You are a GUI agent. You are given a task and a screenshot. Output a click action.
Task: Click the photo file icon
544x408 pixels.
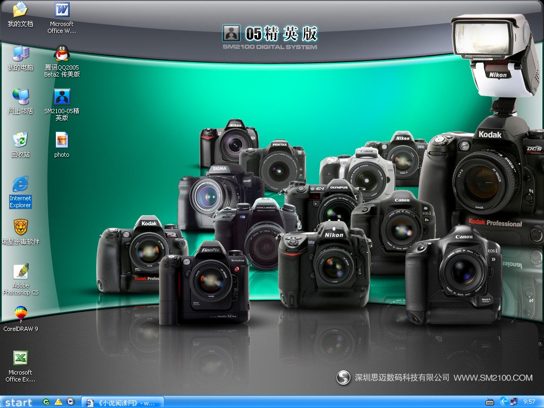click(x=62, y=140)
